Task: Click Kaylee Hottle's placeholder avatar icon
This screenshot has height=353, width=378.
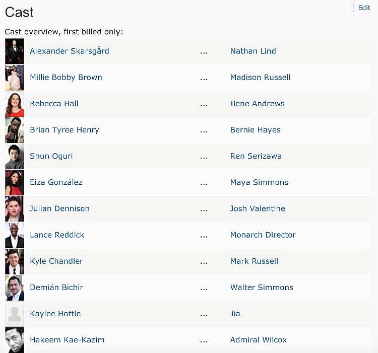Action: [15, 313]
